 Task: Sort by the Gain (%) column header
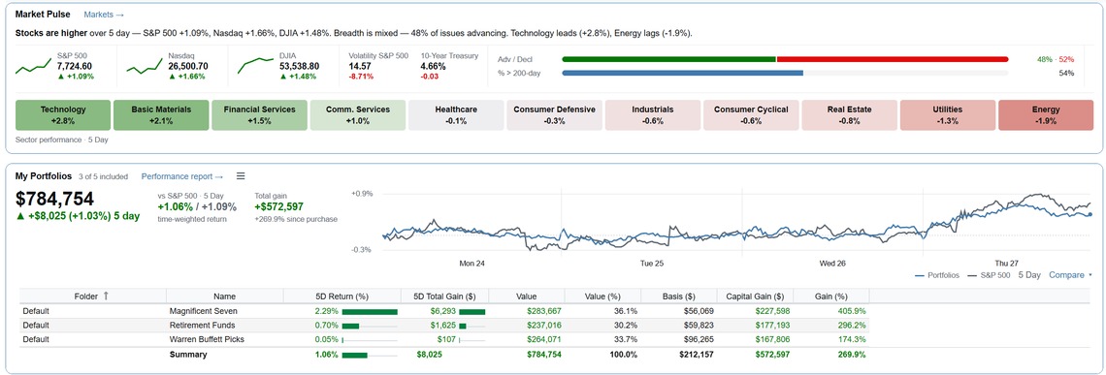[830, 297]
